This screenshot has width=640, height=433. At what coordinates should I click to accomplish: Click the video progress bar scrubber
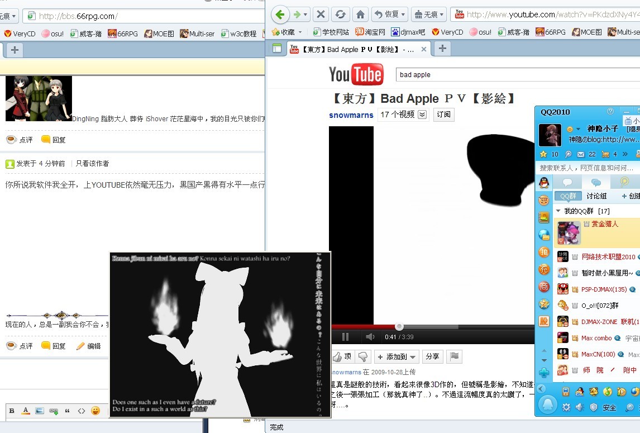pyautogui.click(x=399, y=326)
